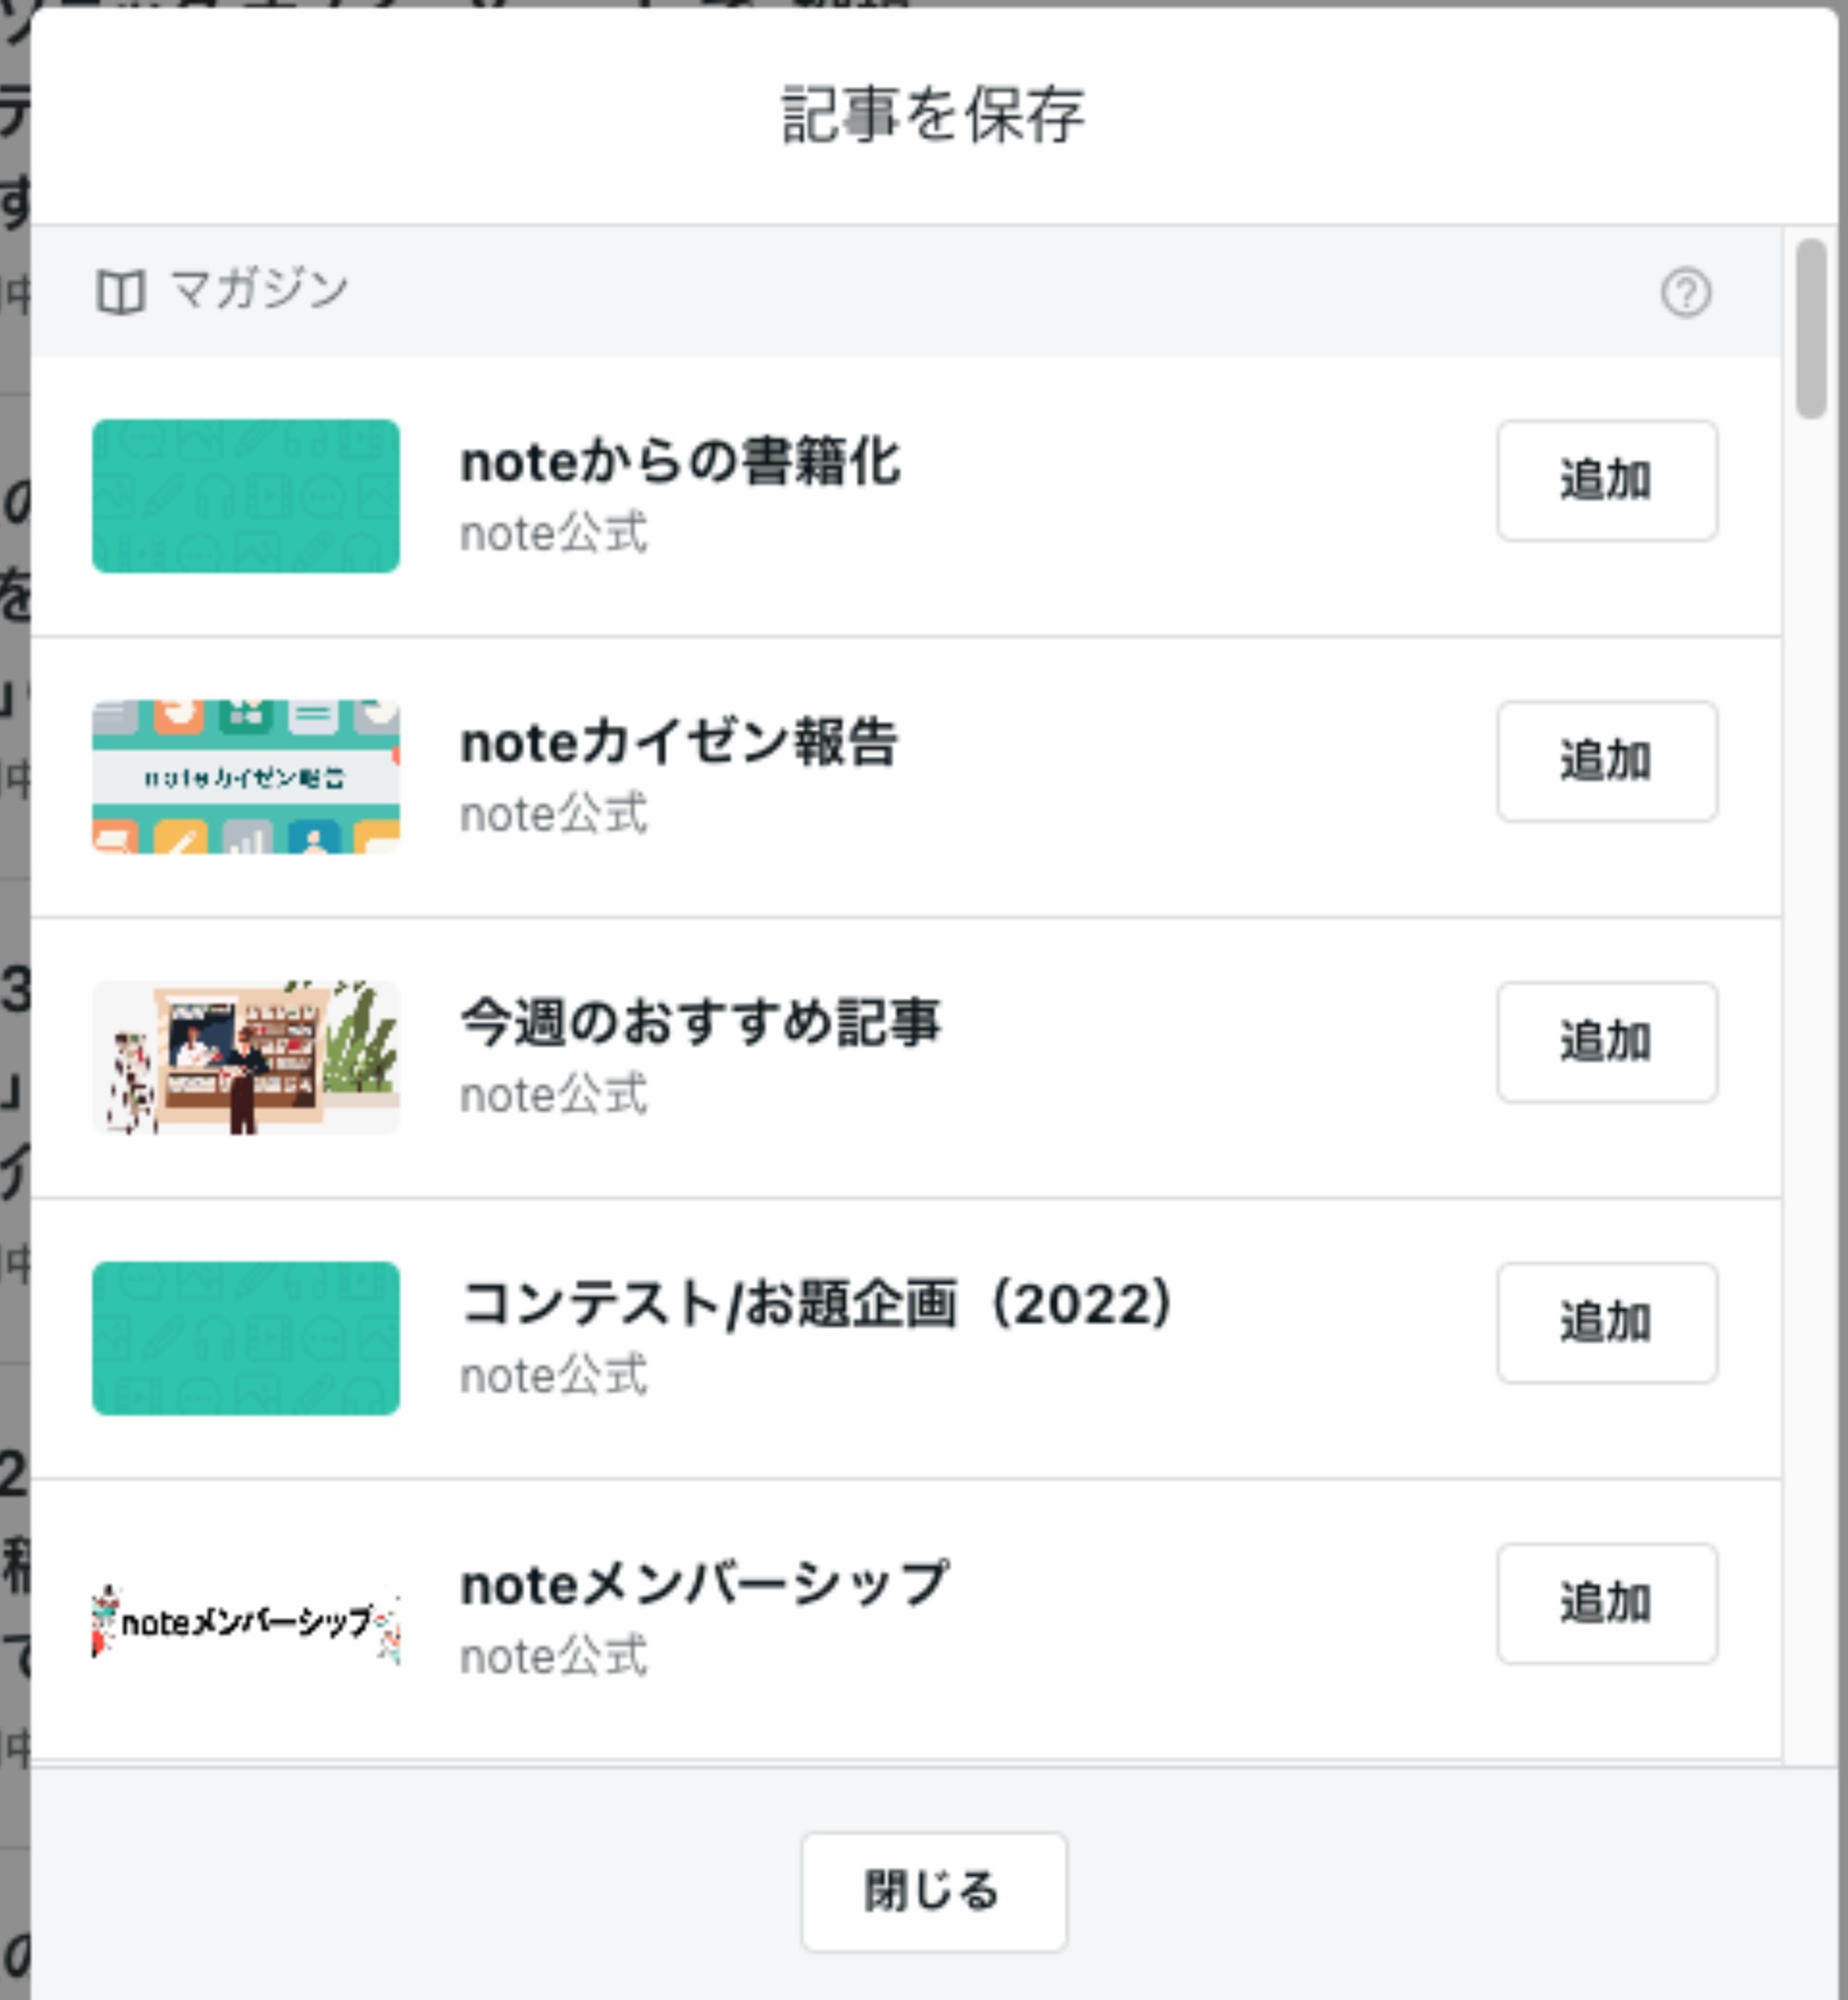Screen dimensions: 1848x2000
Task: Add article to noteカイゼン報告 magazine
Action: [x=1606, y=762]
